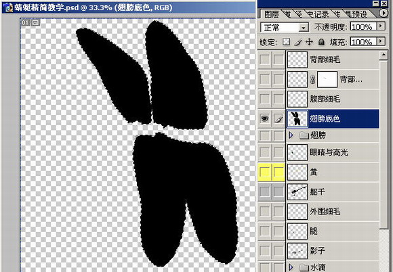Toggle lock all padlock icon
Viewport: 393px width, 272px height.
click(321, 42)
